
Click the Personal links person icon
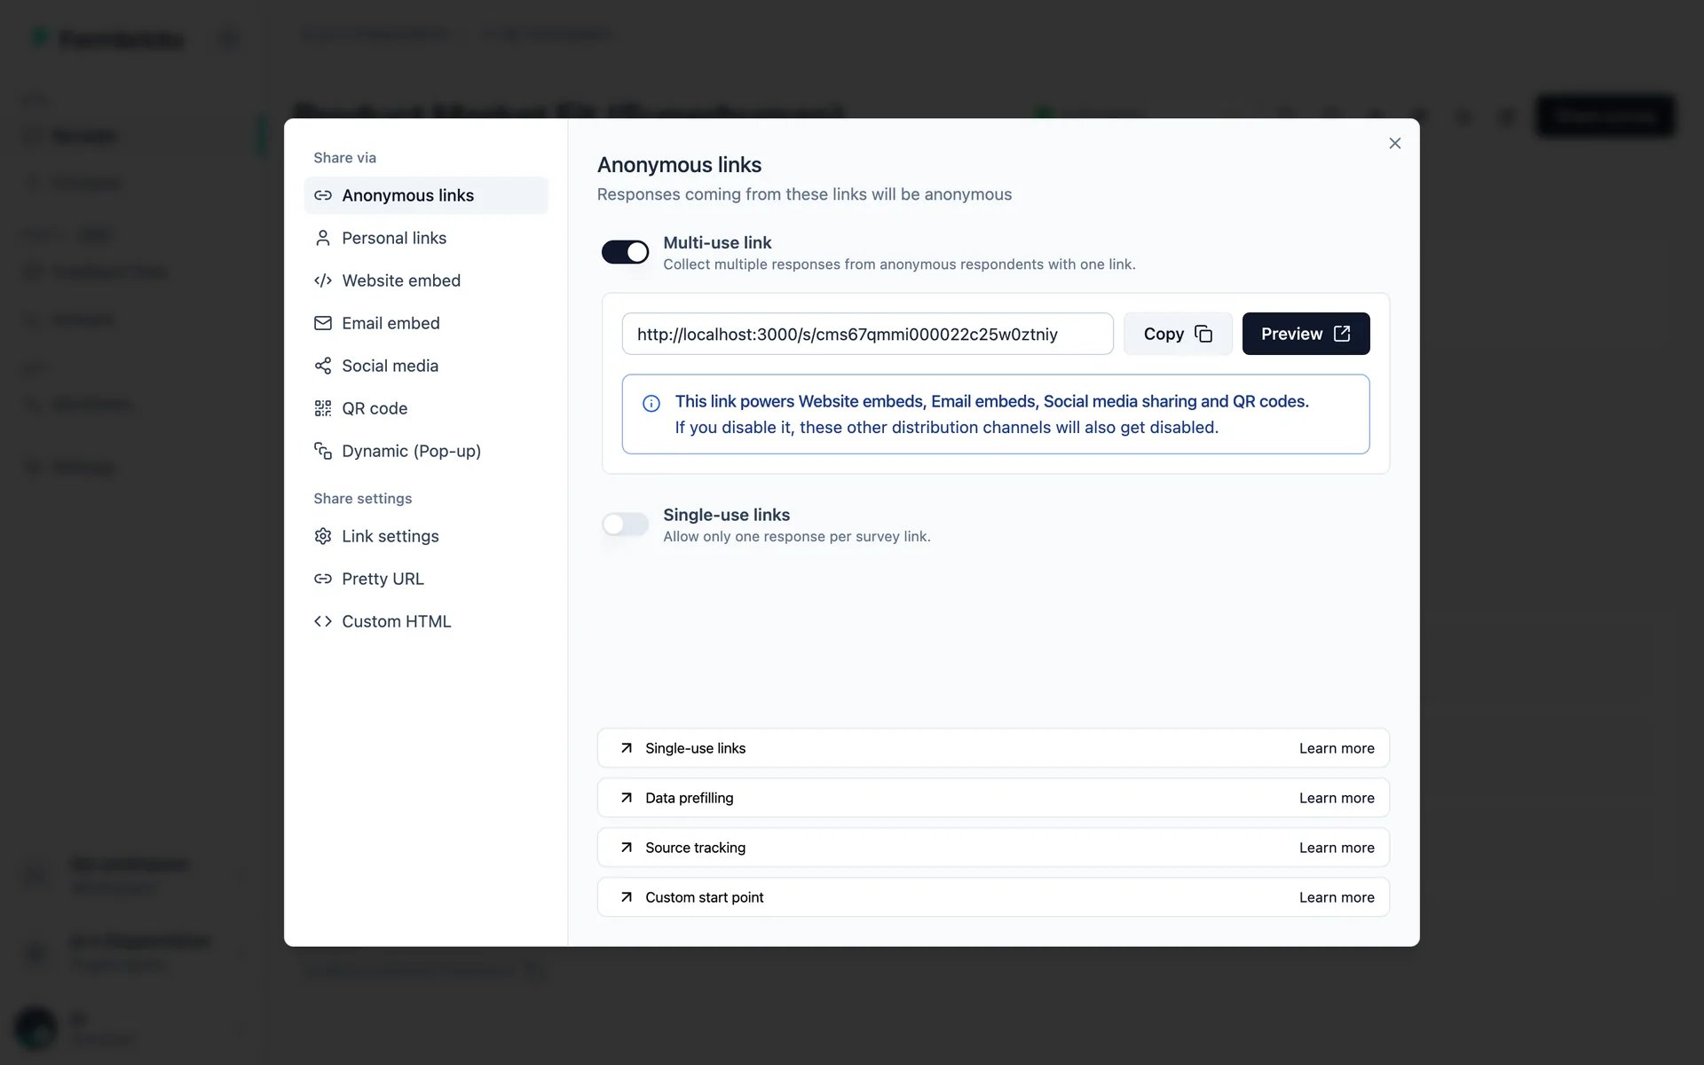[323, 238]
